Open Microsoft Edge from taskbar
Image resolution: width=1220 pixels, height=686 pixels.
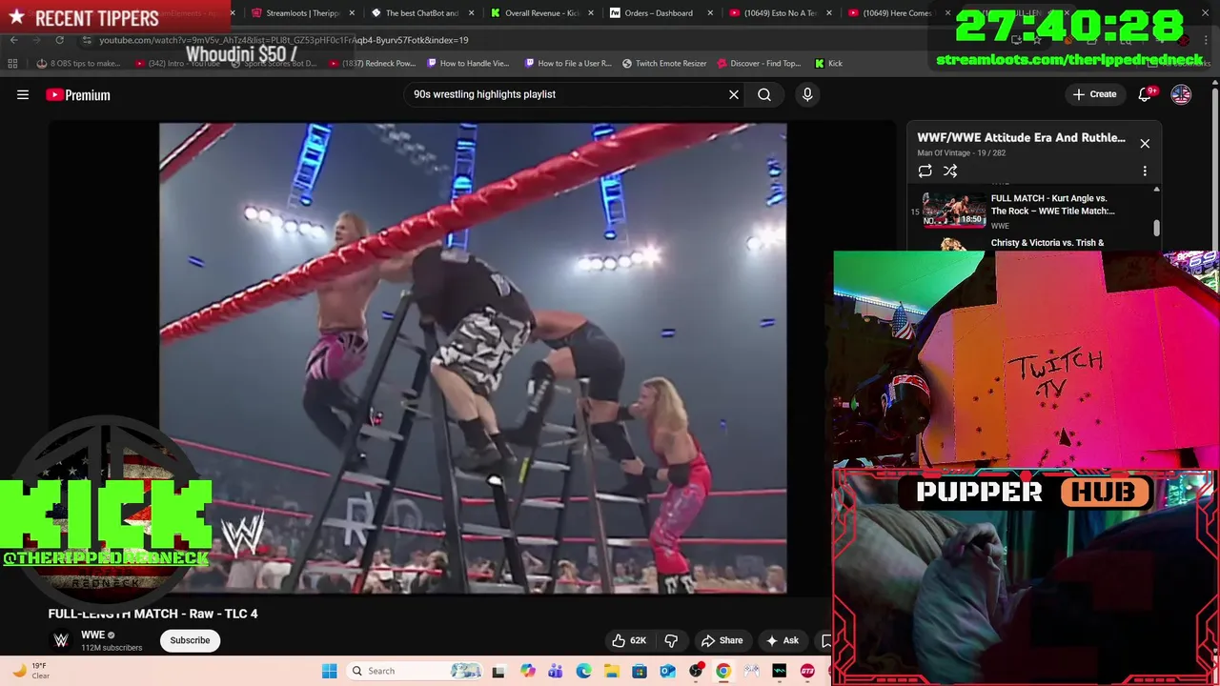pyautogui.click(x=583, y=671)
